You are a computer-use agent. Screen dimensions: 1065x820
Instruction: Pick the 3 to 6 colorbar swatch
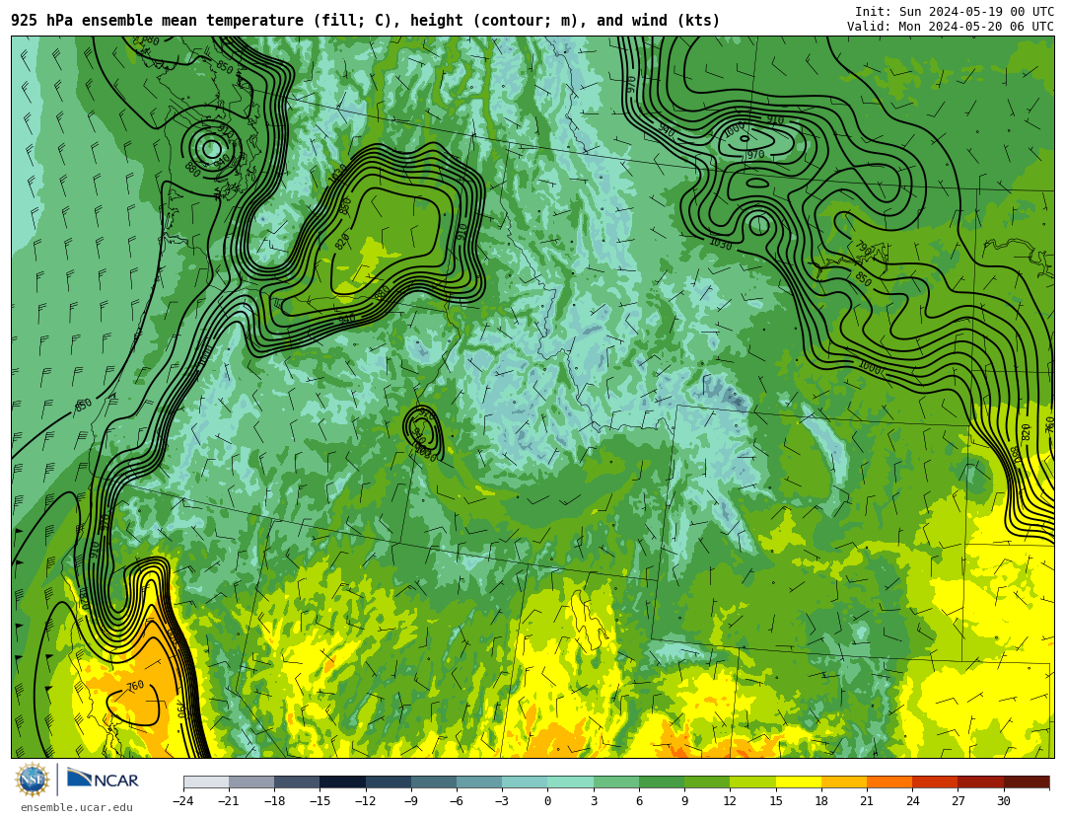pos(616,782)
